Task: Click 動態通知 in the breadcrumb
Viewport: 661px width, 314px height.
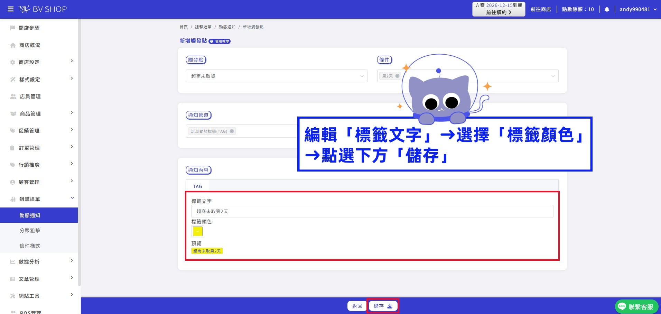Action: [227, 27]
